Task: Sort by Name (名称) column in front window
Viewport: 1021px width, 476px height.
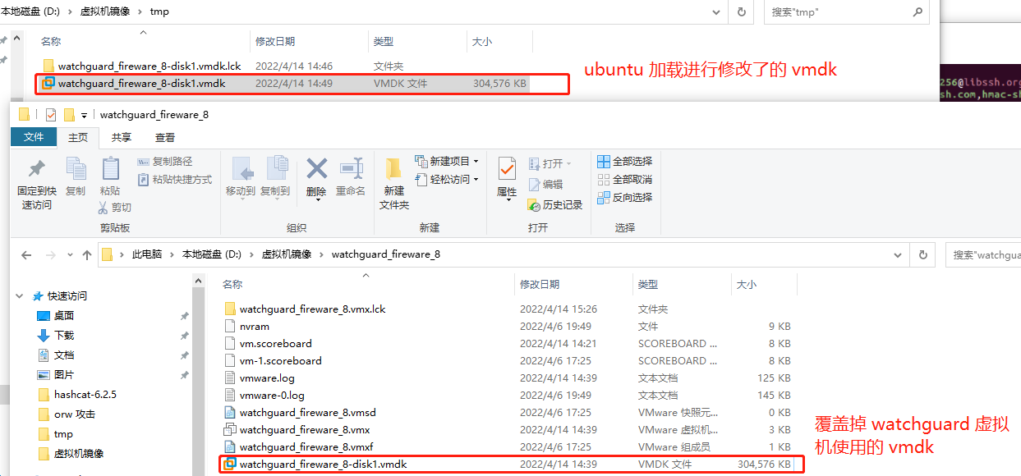Action: 232,284
